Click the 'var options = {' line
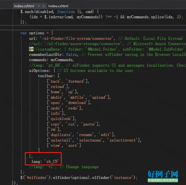The width and height of the screenshot is (186, 185). [x=37, y=33]
